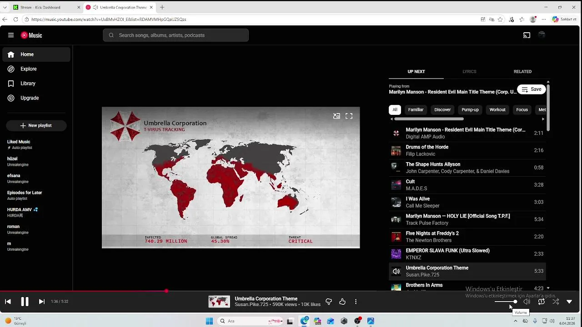
Task: Switch to the LYRICS tab
Action: point(469,71)
